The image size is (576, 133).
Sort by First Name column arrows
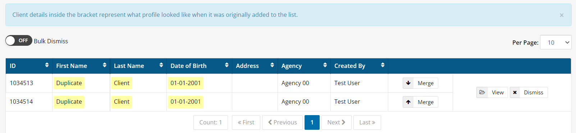click(105, 65)
